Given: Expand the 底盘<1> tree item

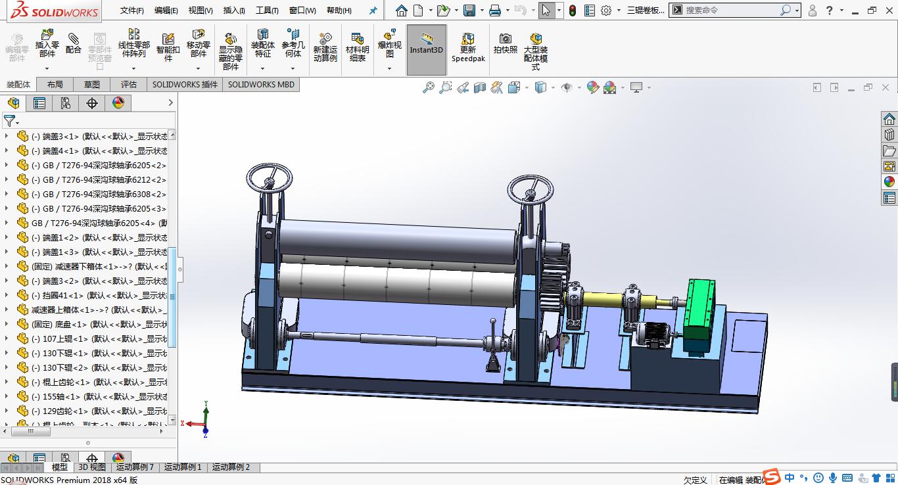Looking at the screenshot, I should point(7,324).
